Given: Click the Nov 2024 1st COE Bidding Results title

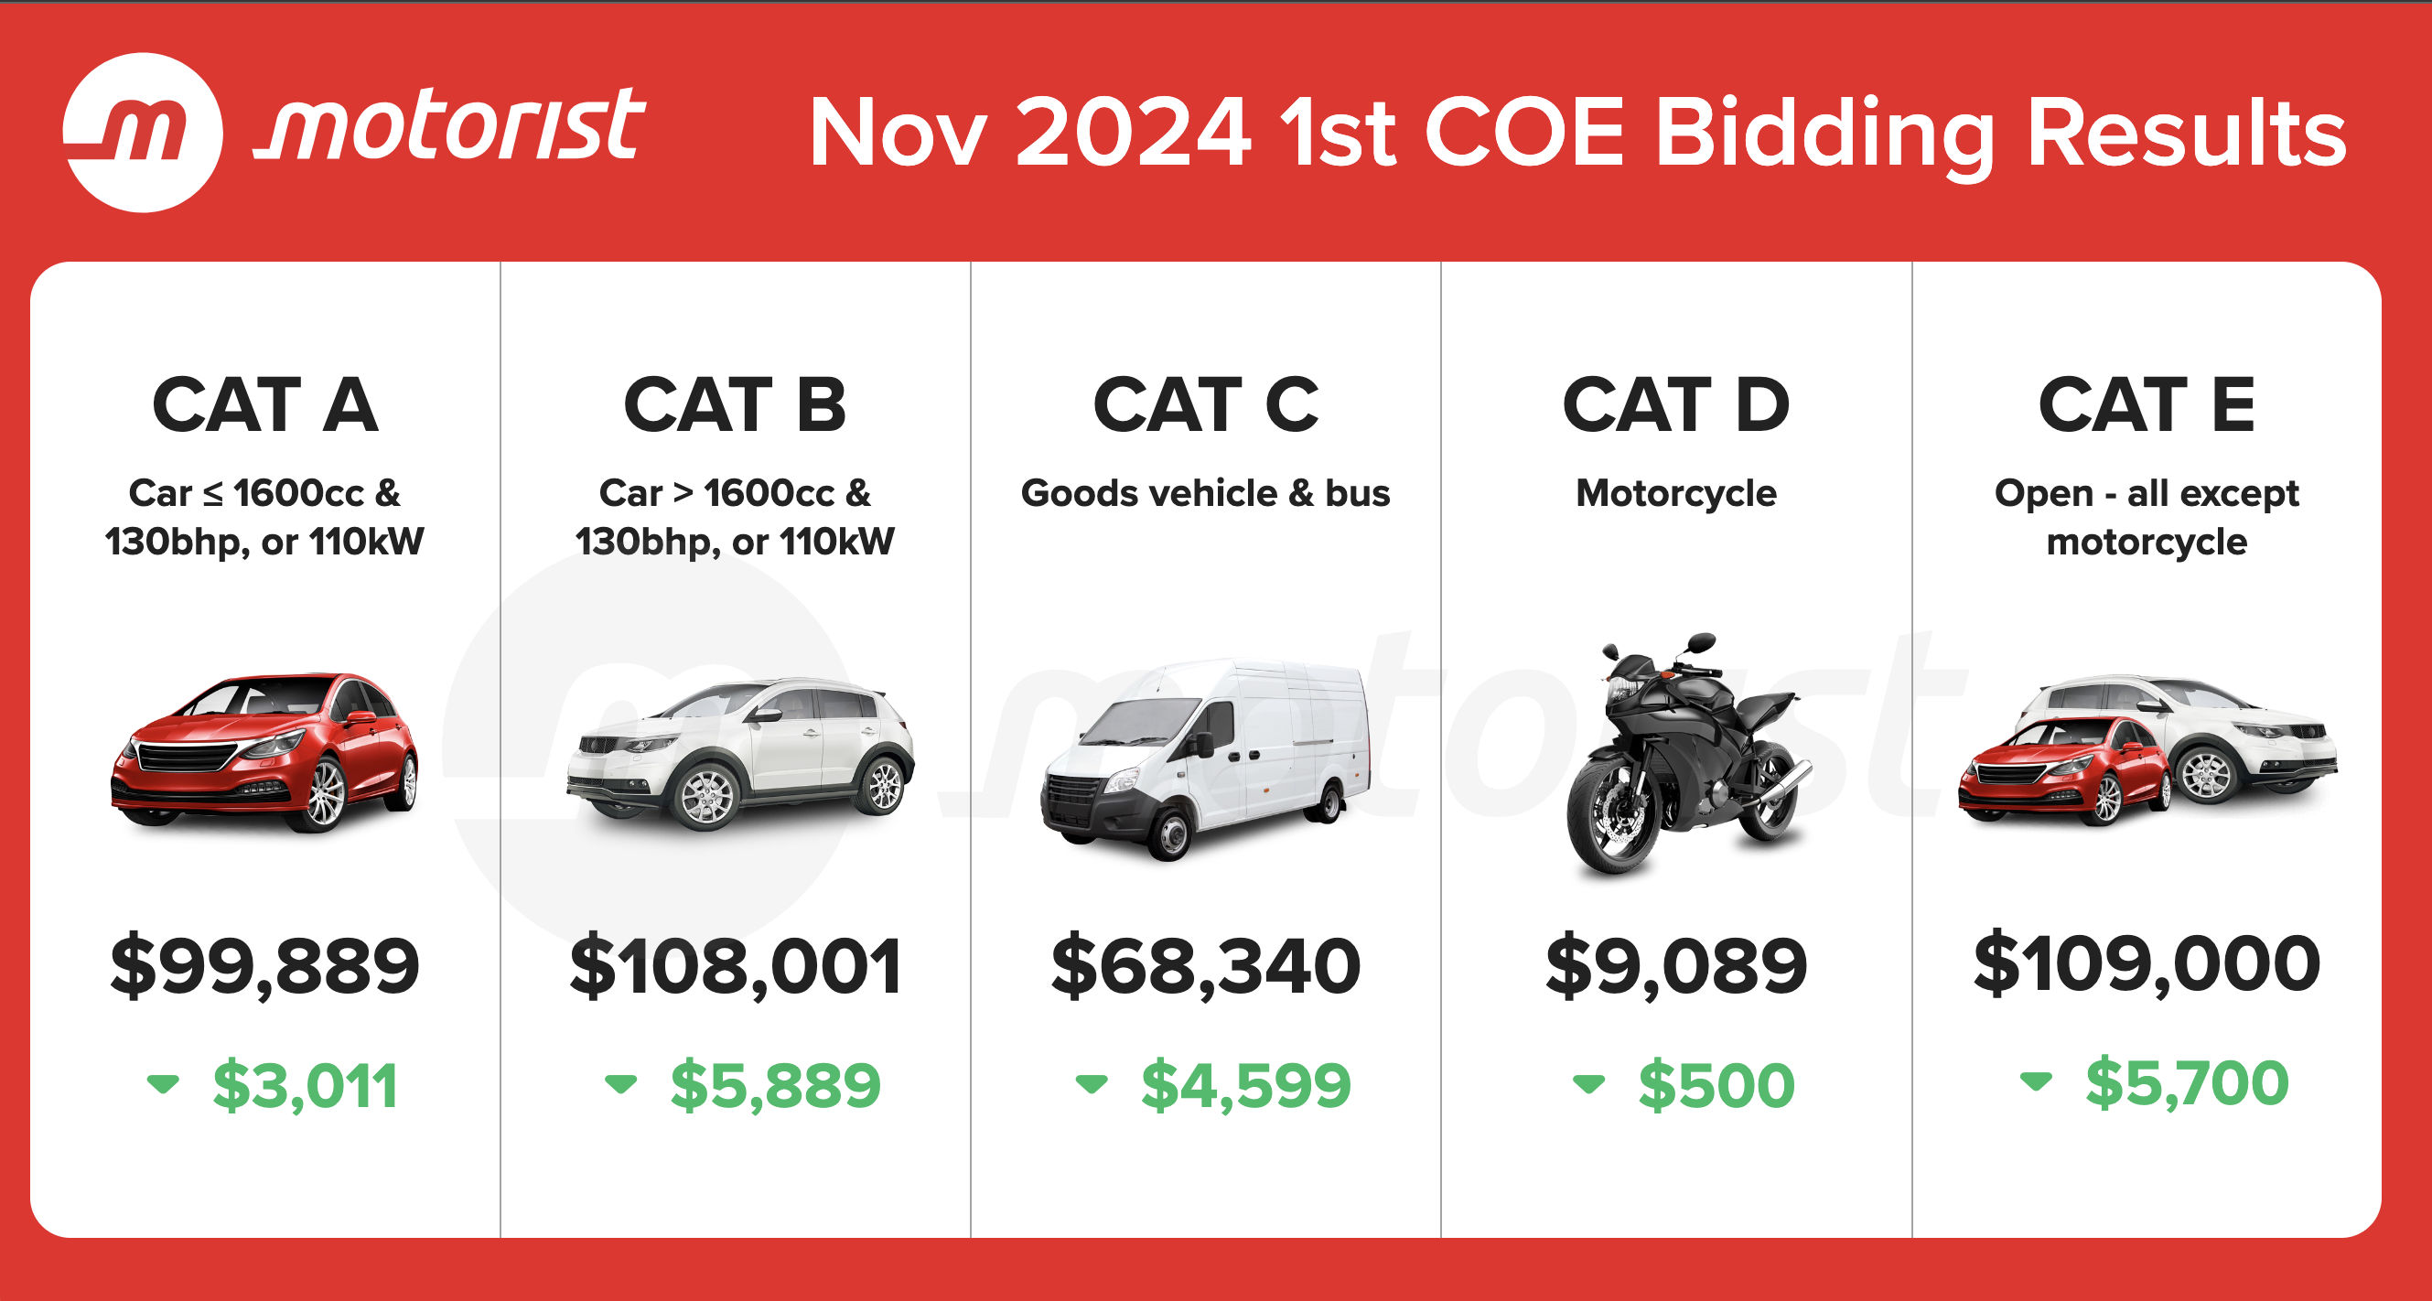Looking at the screenshot, I should pyautogui.click(x=1576, y=134).
